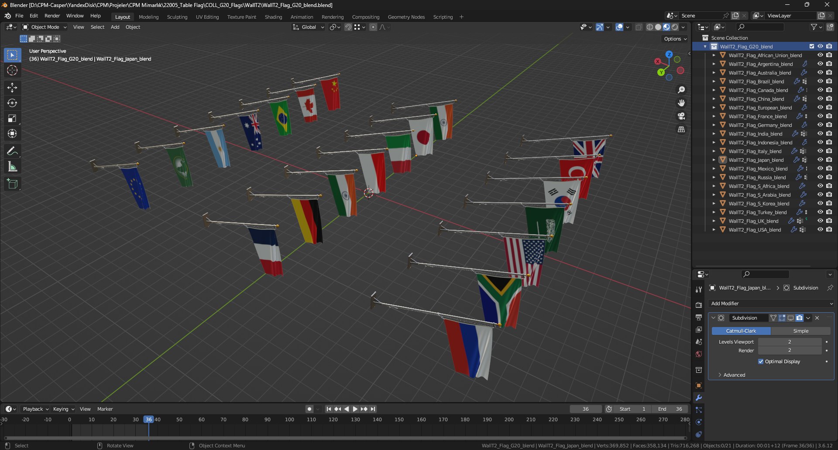Open the viewport Add menu
The height and width of the screenshot is (450, 838).
click(x=115, y=27)
